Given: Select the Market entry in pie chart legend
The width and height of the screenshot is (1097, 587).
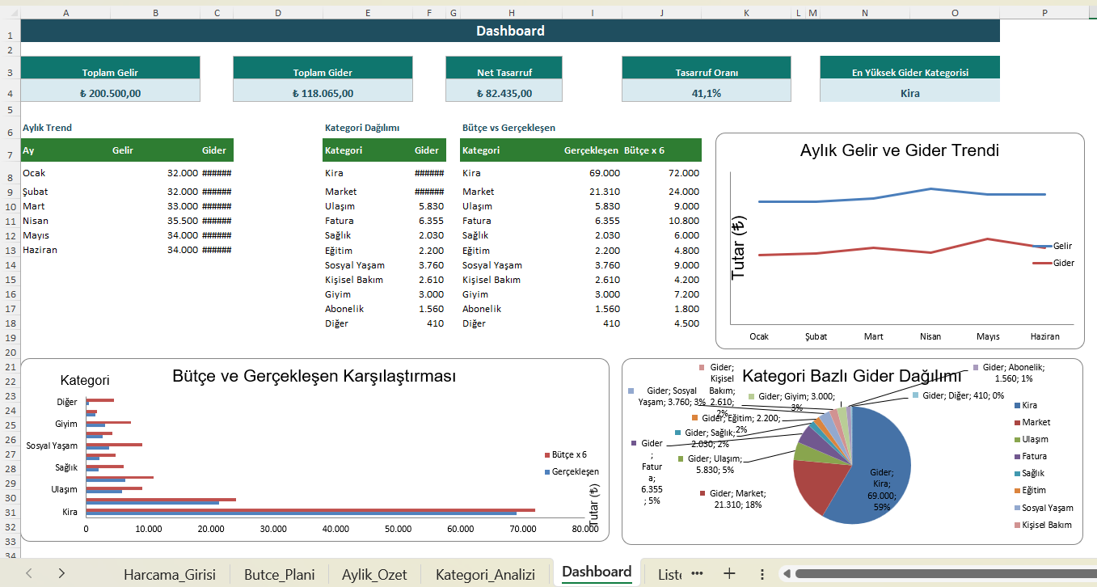Looking at the screenshot, I should (x=1031, y=423).
